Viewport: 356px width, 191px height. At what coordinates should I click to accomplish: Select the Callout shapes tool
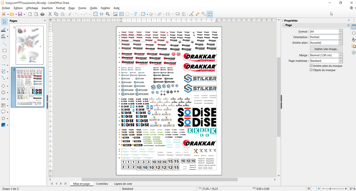point(4,112)
